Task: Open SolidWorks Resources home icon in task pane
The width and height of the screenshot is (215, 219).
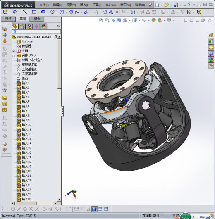Action: (211, 35)
